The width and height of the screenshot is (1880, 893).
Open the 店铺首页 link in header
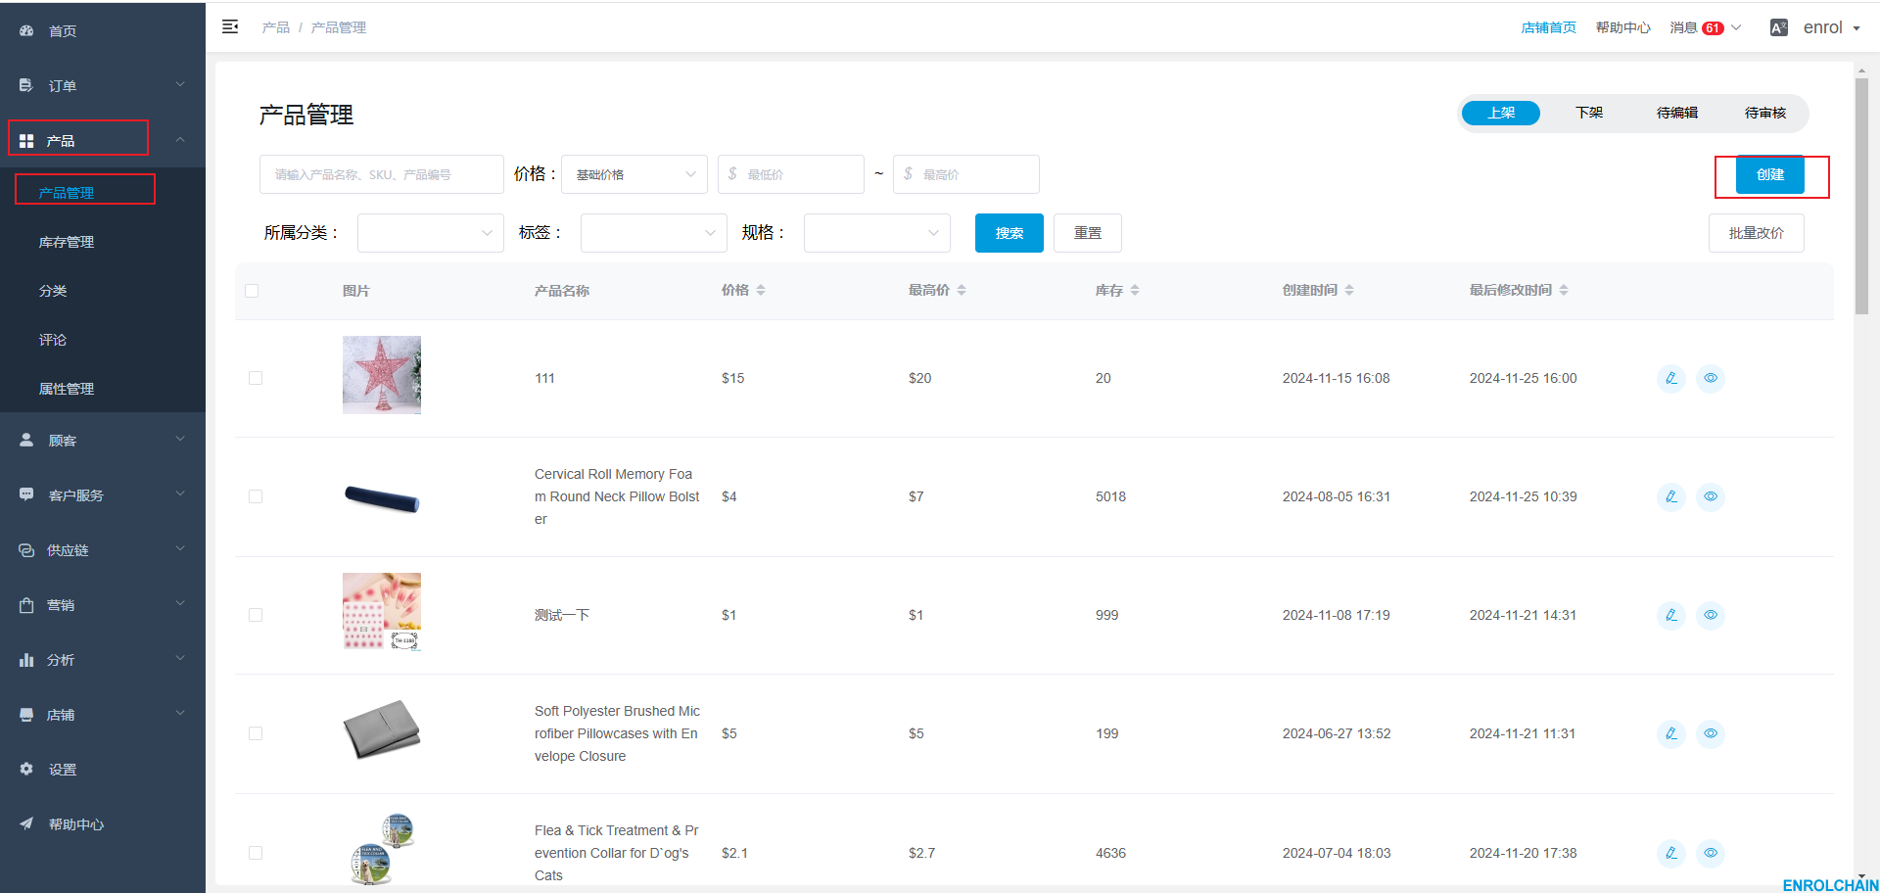point(1548,27)
